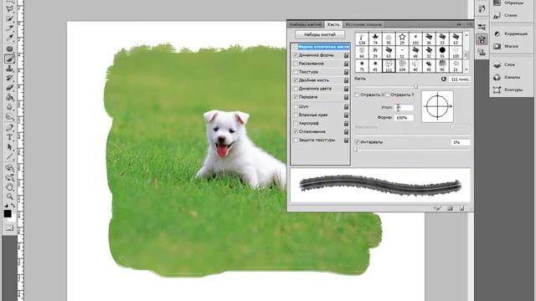536x301 pixels.
Task: Enable Рассеивание checkbox
Action: (x=296, y=64)
